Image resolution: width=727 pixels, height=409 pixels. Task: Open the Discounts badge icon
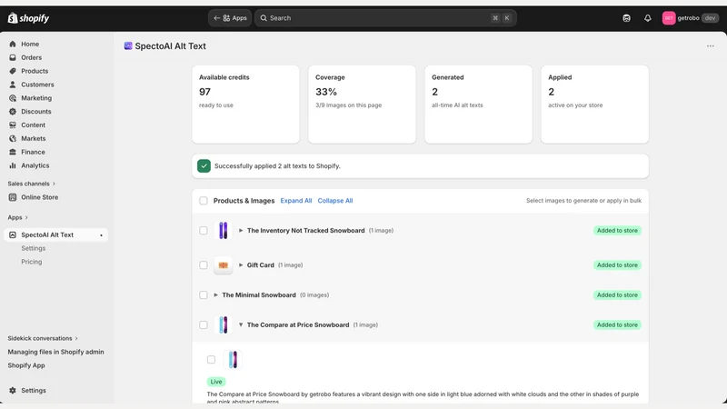click(x=13, y=111)
